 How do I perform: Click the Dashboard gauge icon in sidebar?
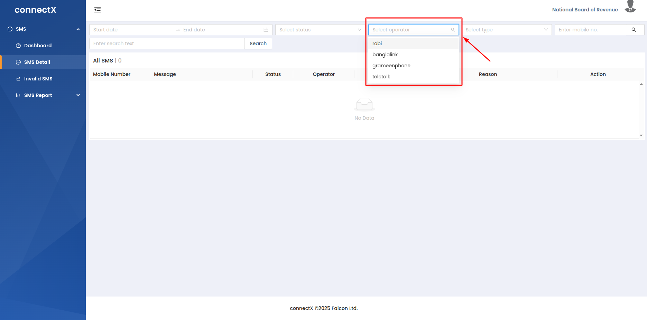click(x=18, y=46)
